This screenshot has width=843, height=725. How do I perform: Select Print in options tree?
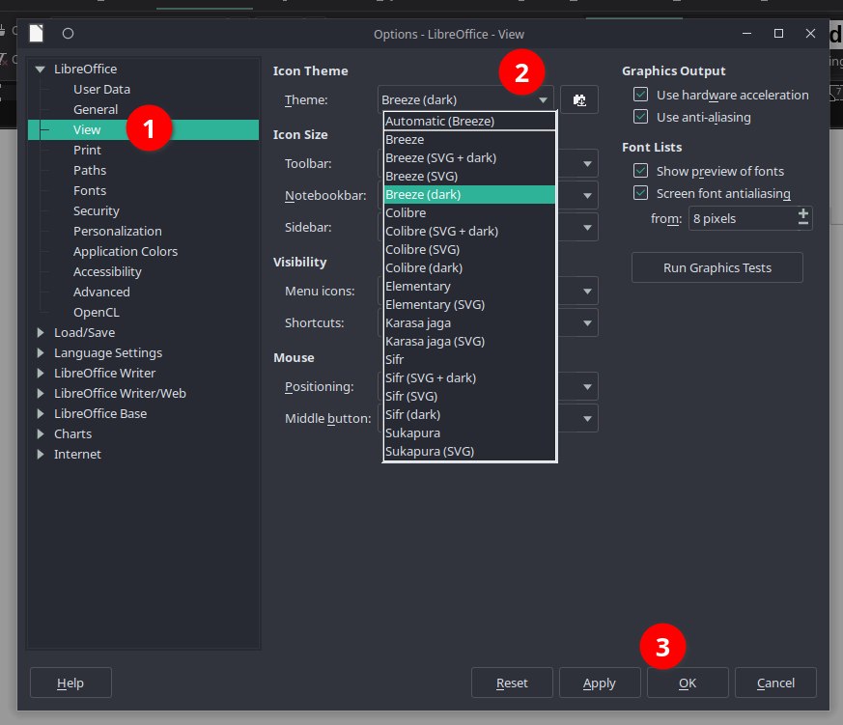(x=87, y=150)
